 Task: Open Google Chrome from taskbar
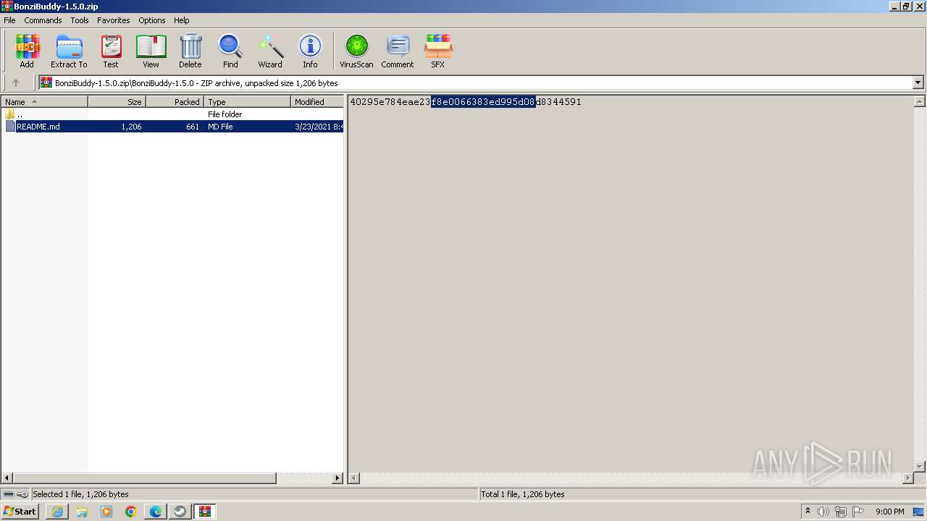[x=131, y=512]
